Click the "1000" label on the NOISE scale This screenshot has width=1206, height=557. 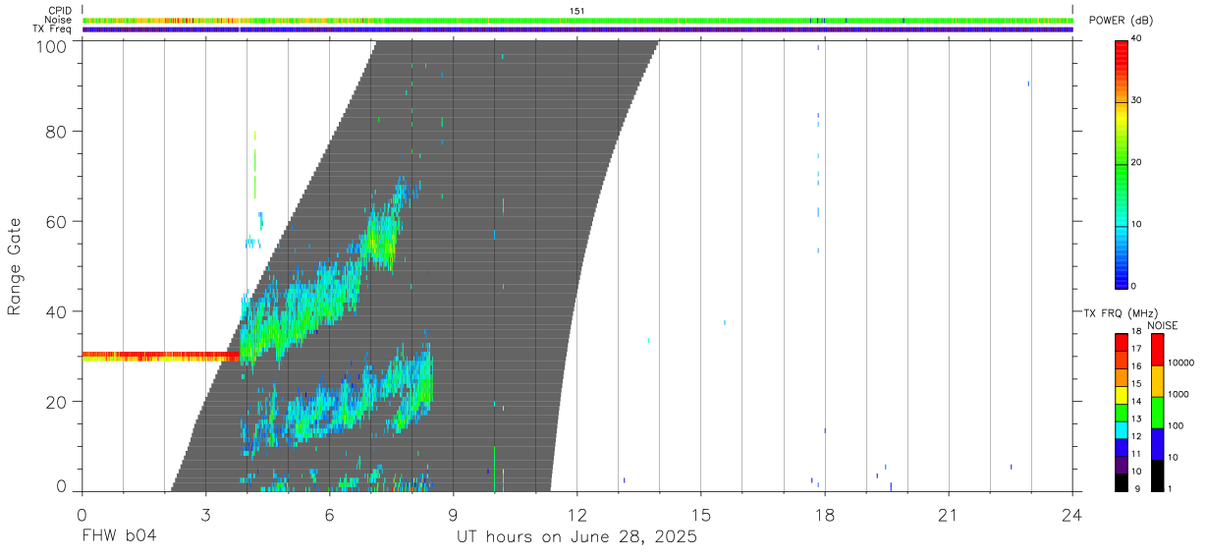(1180, 395)
